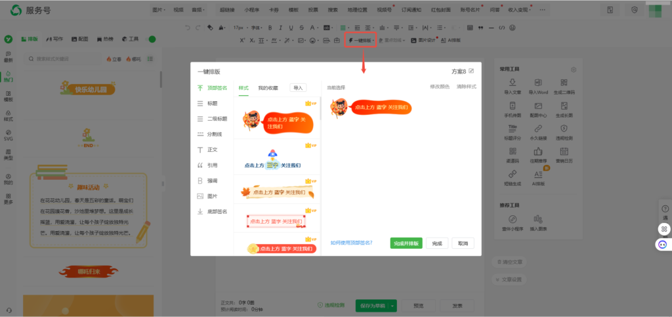This screenshot has height=317, width=672.
Task: Click the undo arrow in toolbar
Action: [x=187, y=28]
